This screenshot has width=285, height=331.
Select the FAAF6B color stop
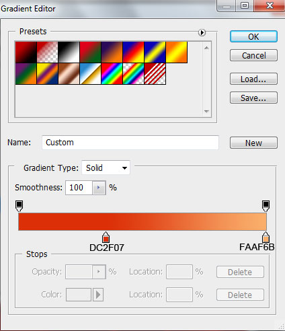click(x=266, y=237)
